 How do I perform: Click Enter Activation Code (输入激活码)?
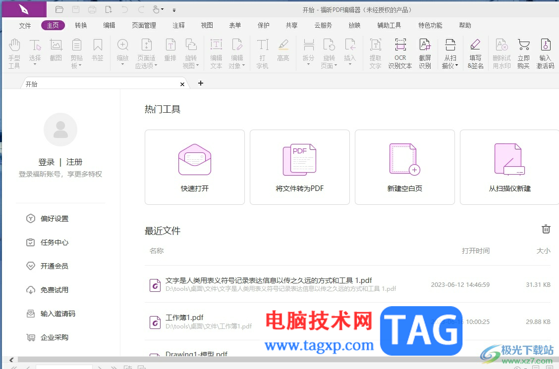(545, 53)
